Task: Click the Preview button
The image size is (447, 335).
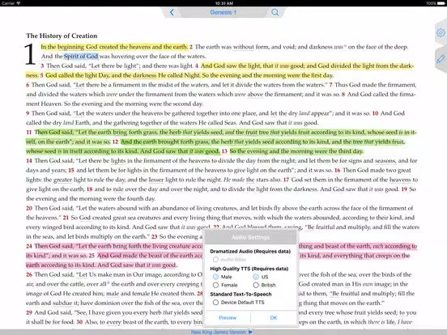Action: 228,318
